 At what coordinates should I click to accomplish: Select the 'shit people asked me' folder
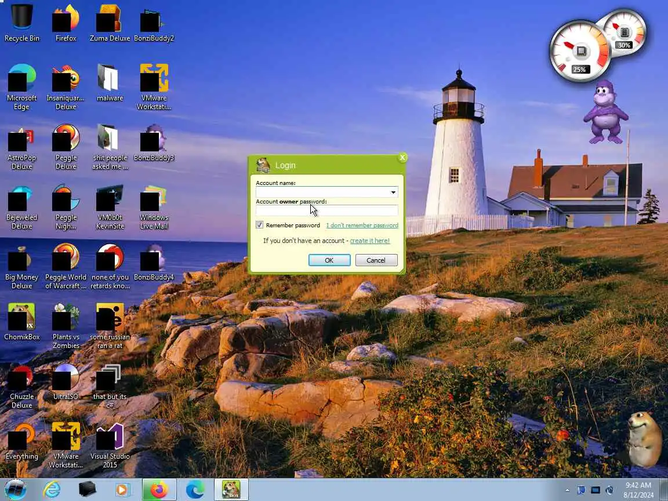[x=110, y=147]
